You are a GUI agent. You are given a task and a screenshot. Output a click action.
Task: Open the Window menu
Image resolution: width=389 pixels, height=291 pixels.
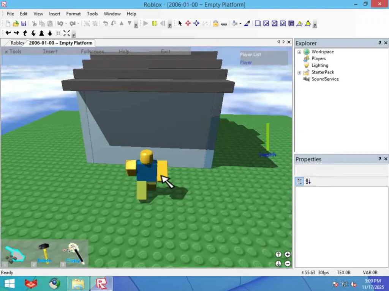coord(112,14)
